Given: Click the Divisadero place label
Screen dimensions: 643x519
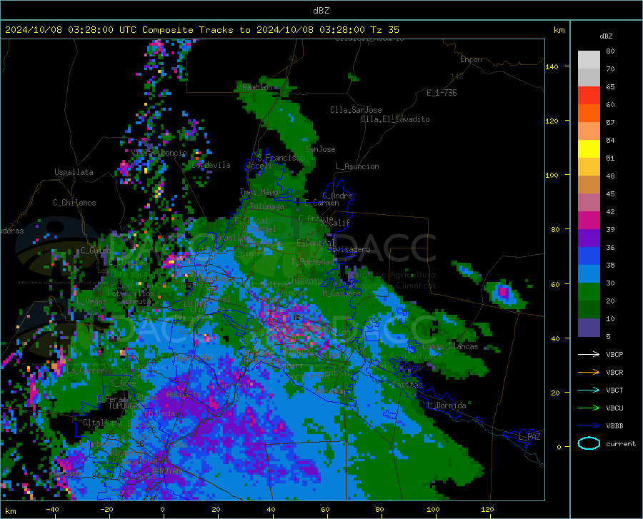Looking at the screenshot, I should 349,249.
